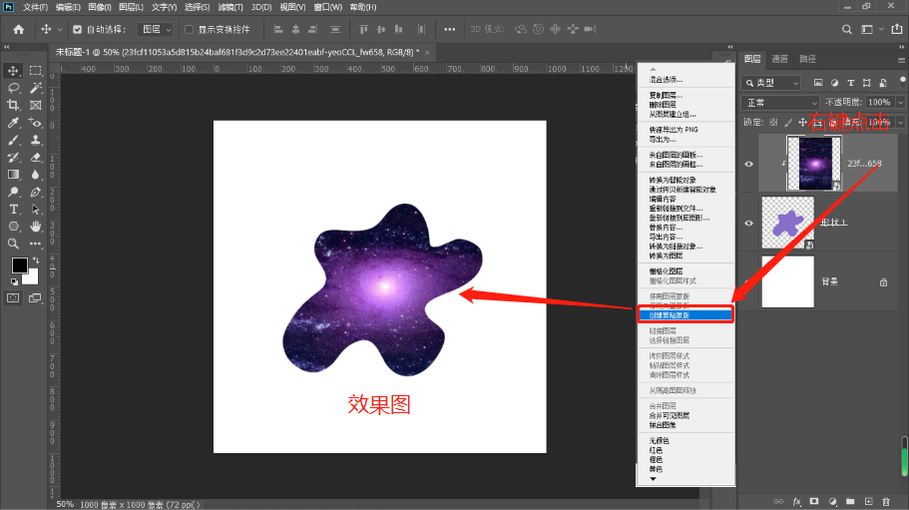Add a layer mask from panel bottom

tap(814, 501)
